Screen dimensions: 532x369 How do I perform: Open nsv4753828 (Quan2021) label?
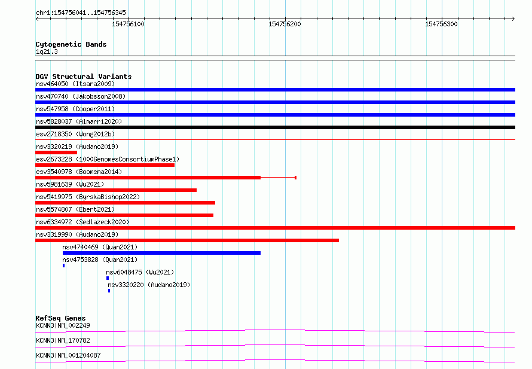click(x=100, y=260)
